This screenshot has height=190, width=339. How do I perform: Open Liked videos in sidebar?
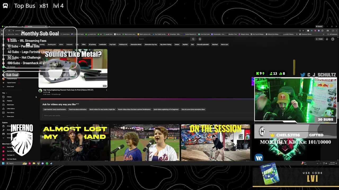(x=11, y=109)
